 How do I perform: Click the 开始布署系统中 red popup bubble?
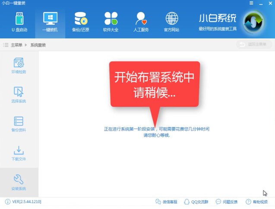(155, 84)
